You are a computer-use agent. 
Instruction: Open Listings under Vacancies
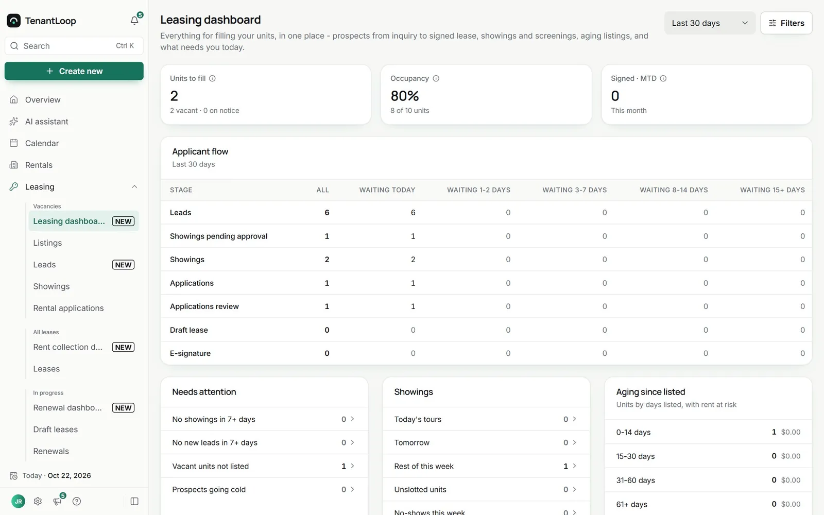[84, 243]
